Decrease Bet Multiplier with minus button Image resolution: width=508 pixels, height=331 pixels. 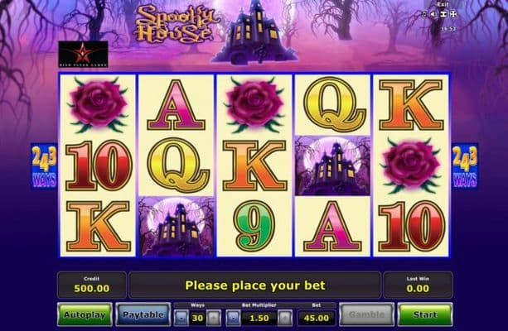coord(233,318)
